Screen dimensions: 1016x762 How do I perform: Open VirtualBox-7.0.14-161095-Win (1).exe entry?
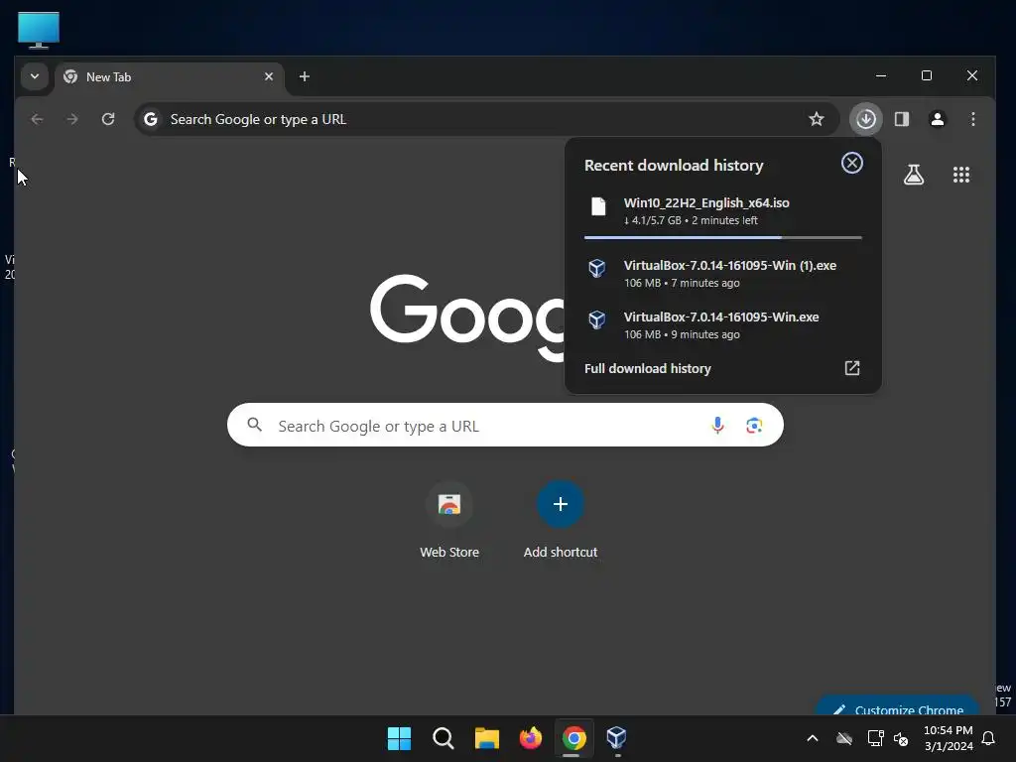point(722,274)
